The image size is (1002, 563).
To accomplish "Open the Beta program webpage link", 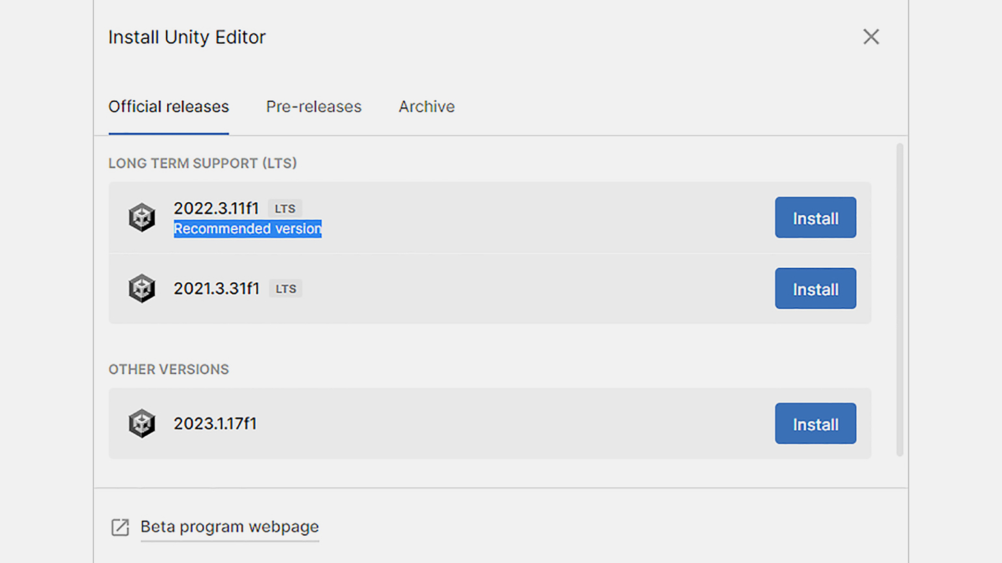I will 230,527.
